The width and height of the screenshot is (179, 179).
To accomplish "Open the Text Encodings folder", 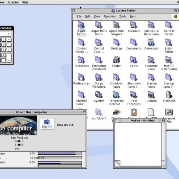I will pyautogui.click(x=134, y=95).
